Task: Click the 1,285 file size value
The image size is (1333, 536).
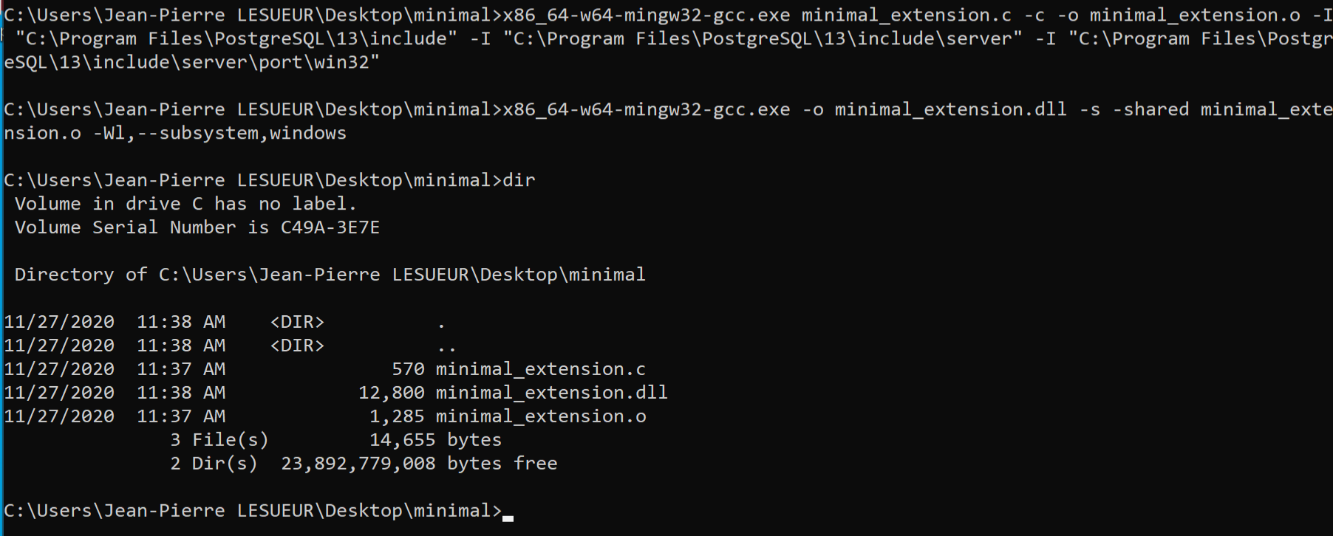Action: (397, 416)
